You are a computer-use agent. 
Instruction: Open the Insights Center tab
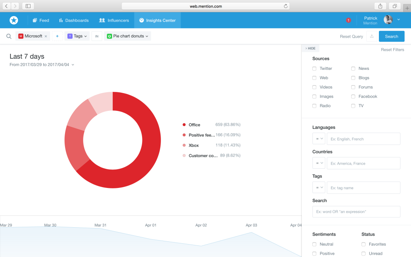pyautogui.click(x=157, y=20)
